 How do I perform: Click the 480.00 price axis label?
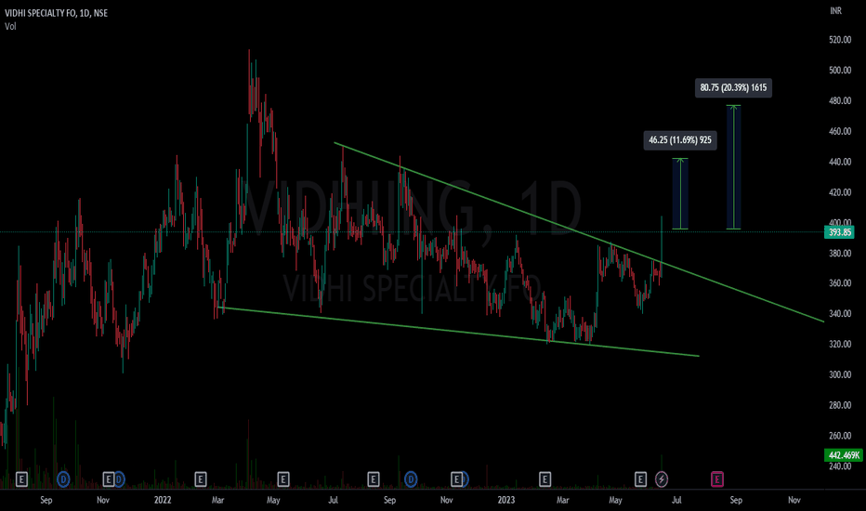pos(840,100)
